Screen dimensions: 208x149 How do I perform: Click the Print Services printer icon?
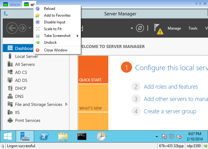(x=10, y=120)
